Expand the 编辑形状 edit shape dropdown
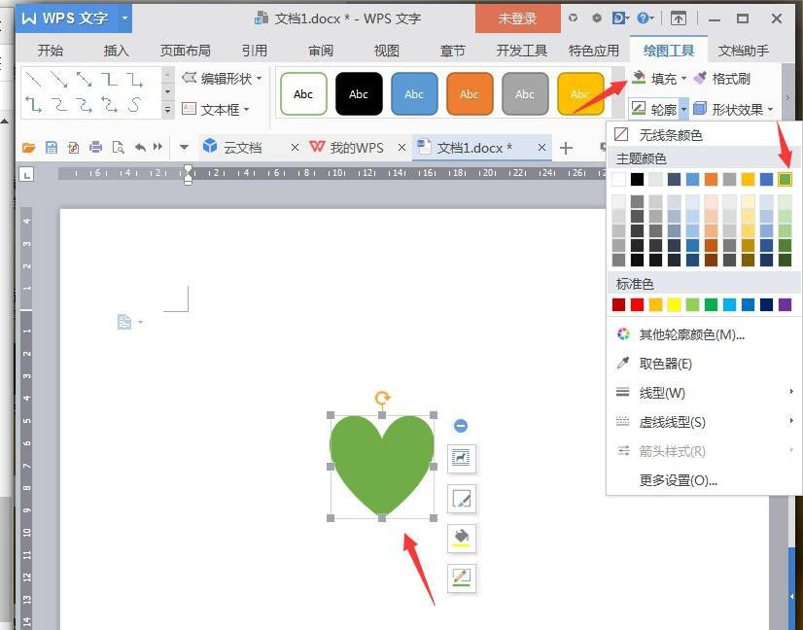Image resolution: width=803 pixels, height=630 pixels. click(x=259, y=79)
